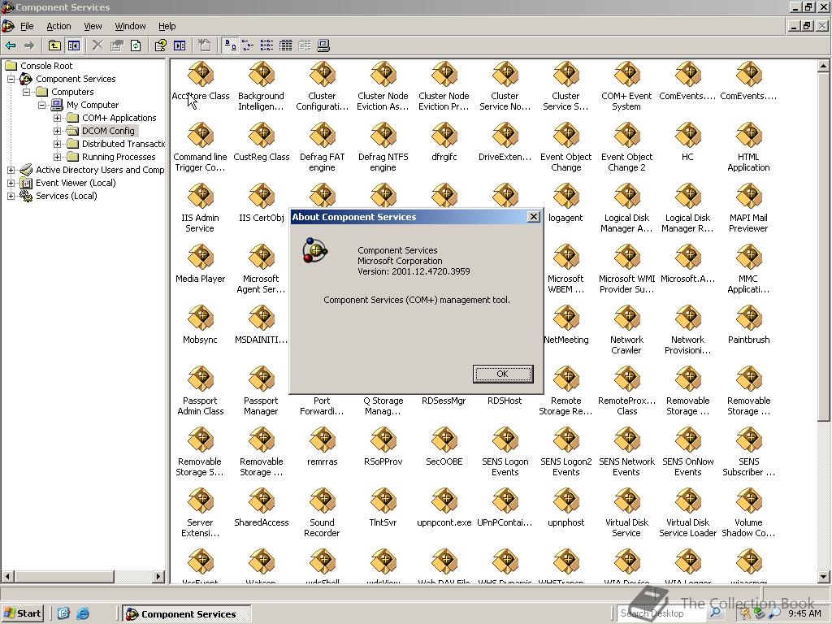Expand the Distributed Transaction folder

click(x=58, y=144)
